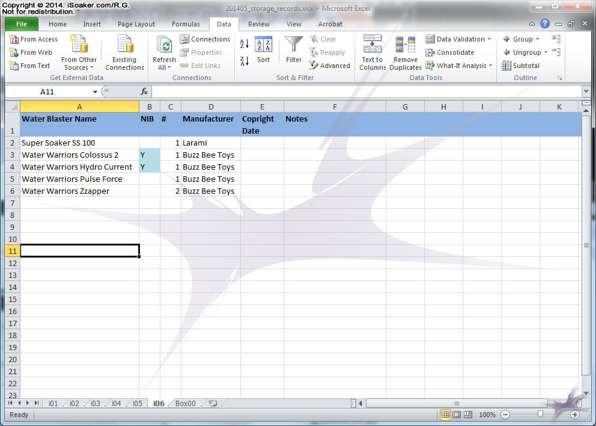
Task: Click Remove Duplicates
Action: 406,53
